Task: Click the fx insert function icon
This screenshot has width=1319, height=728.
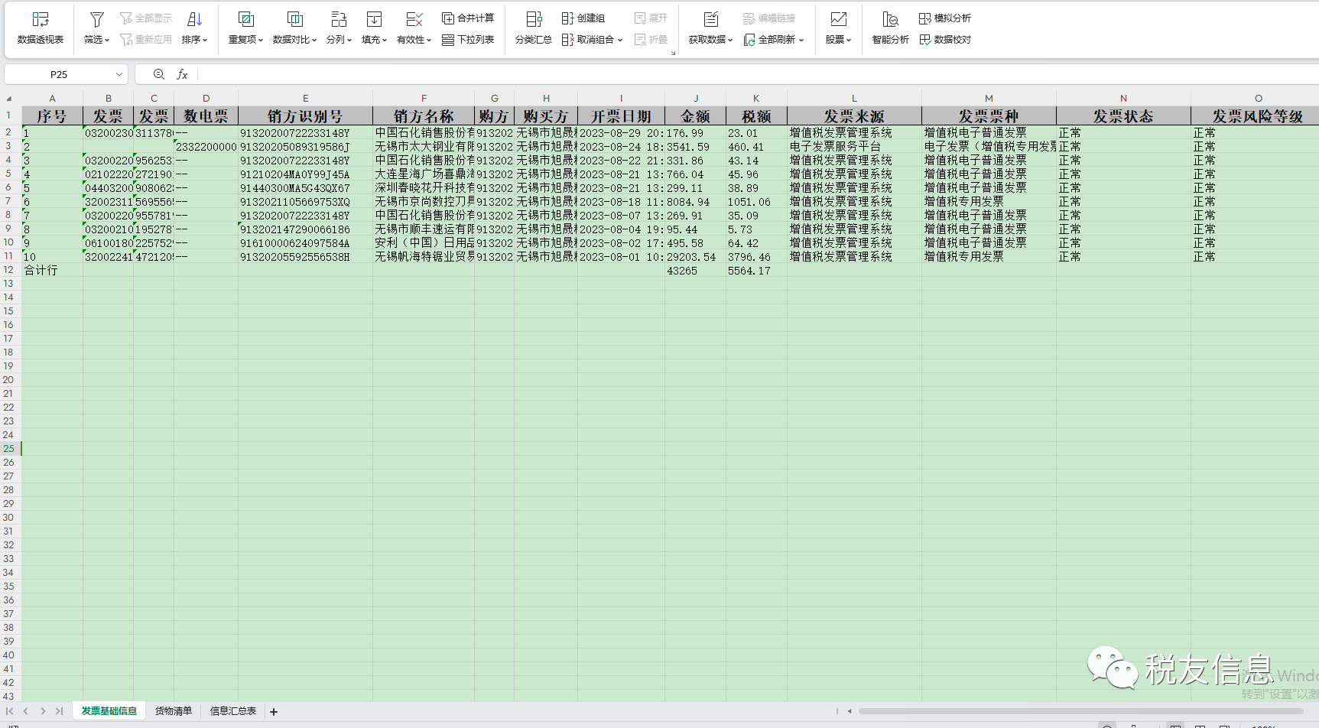Action: 182,74
